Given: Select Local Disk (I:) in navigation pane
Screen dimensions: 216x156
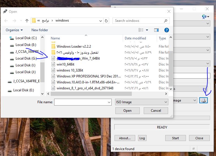Looking at the screenshot, I should [25, 65].
